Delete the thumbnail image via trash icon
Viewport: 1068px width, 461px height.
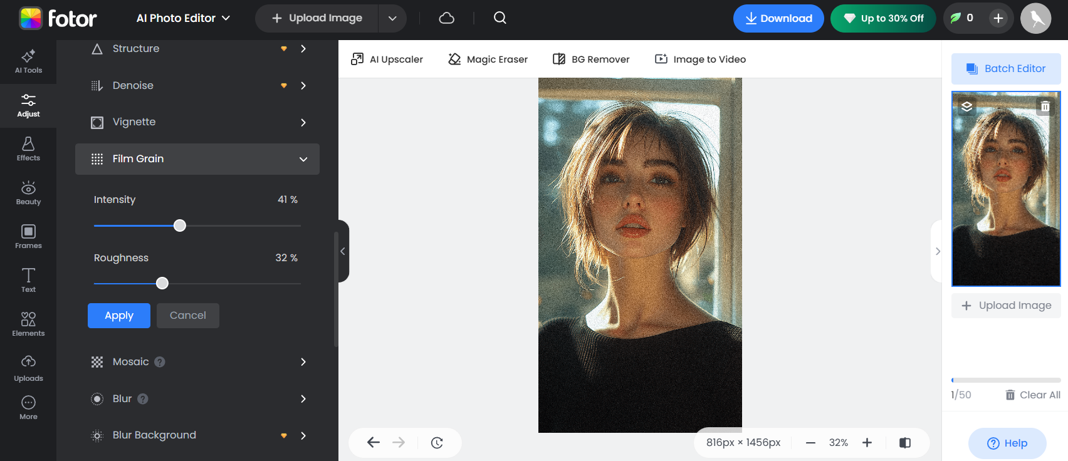coord(1045,106)
